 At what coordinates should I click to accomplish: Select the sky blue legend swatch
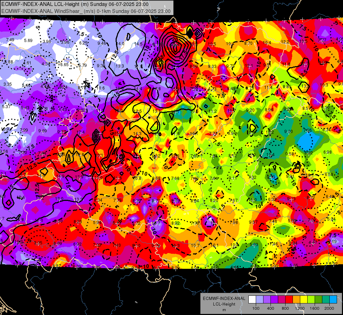(x=333, y=300)
